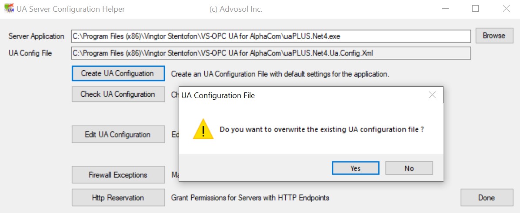Click the yellow warning triangle icon
520x213 pixels.
coord(203,129)
